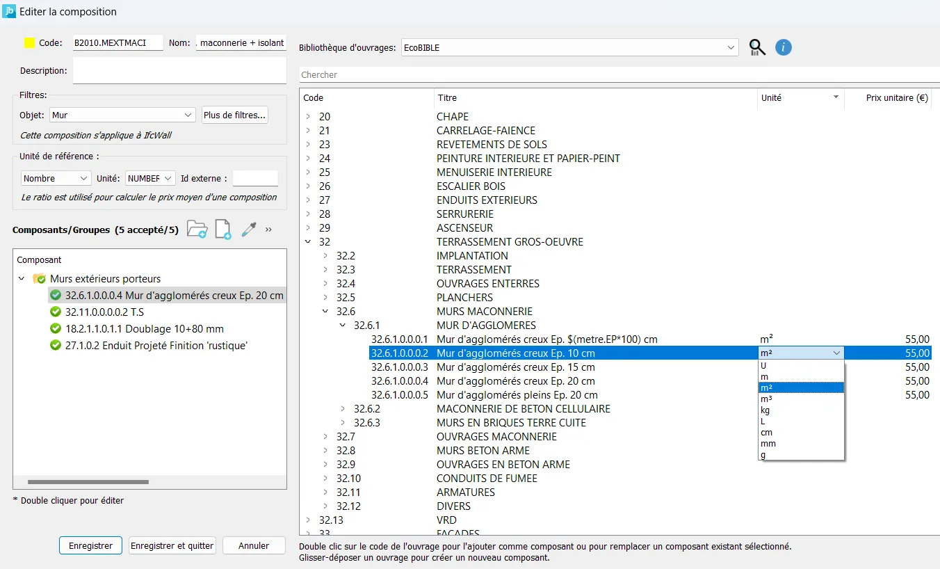Viewport: 940px width, 569px height.
Task: Click the Murs extérieurs porteurs folder icon
Action: pos(40,279)
